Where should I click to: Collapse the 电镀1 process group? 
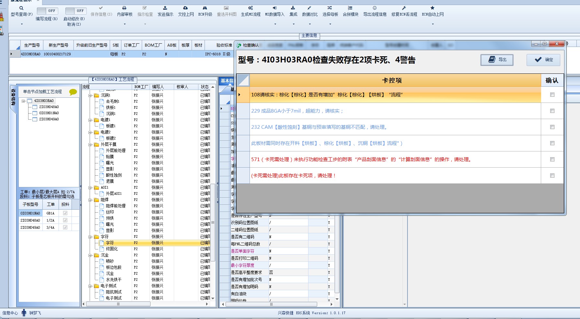tap(90, 120)
